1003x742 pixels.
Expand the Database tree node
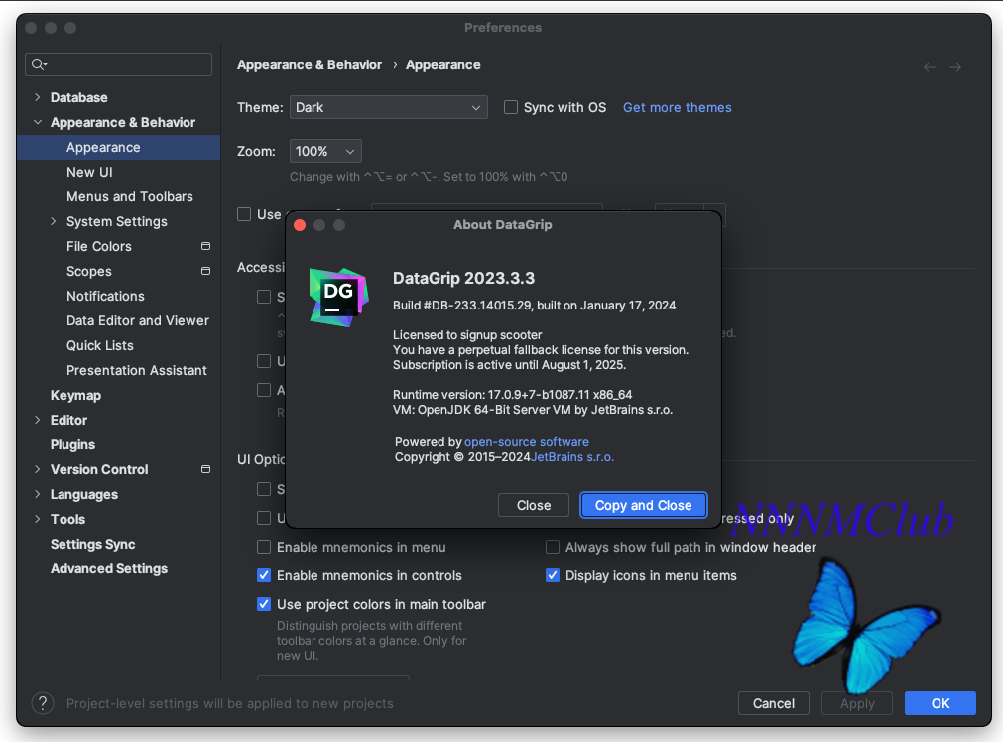click(x=37, y=97)
